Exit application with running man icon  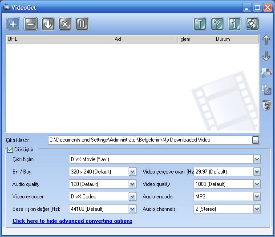click(252, 24)
